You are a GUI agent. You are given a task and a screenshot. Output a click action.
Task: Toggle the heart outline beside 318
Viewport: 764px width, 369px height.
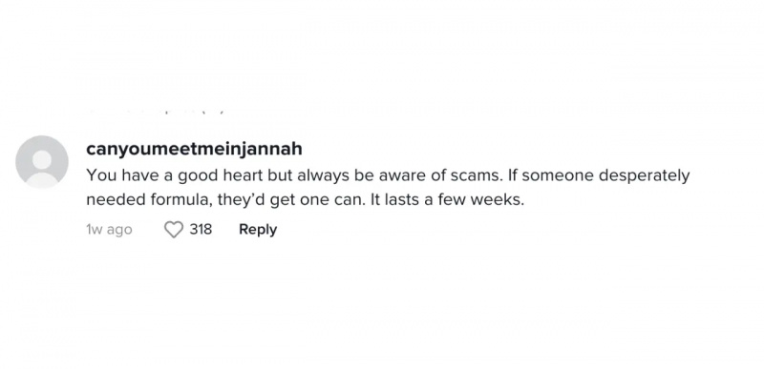click(x=173, y=230)
